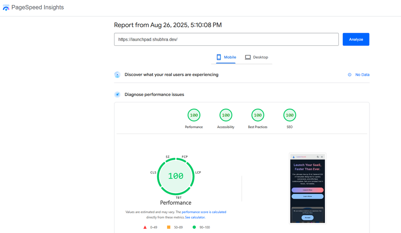Click the SI label on the gauge

[x=168, y=157]
